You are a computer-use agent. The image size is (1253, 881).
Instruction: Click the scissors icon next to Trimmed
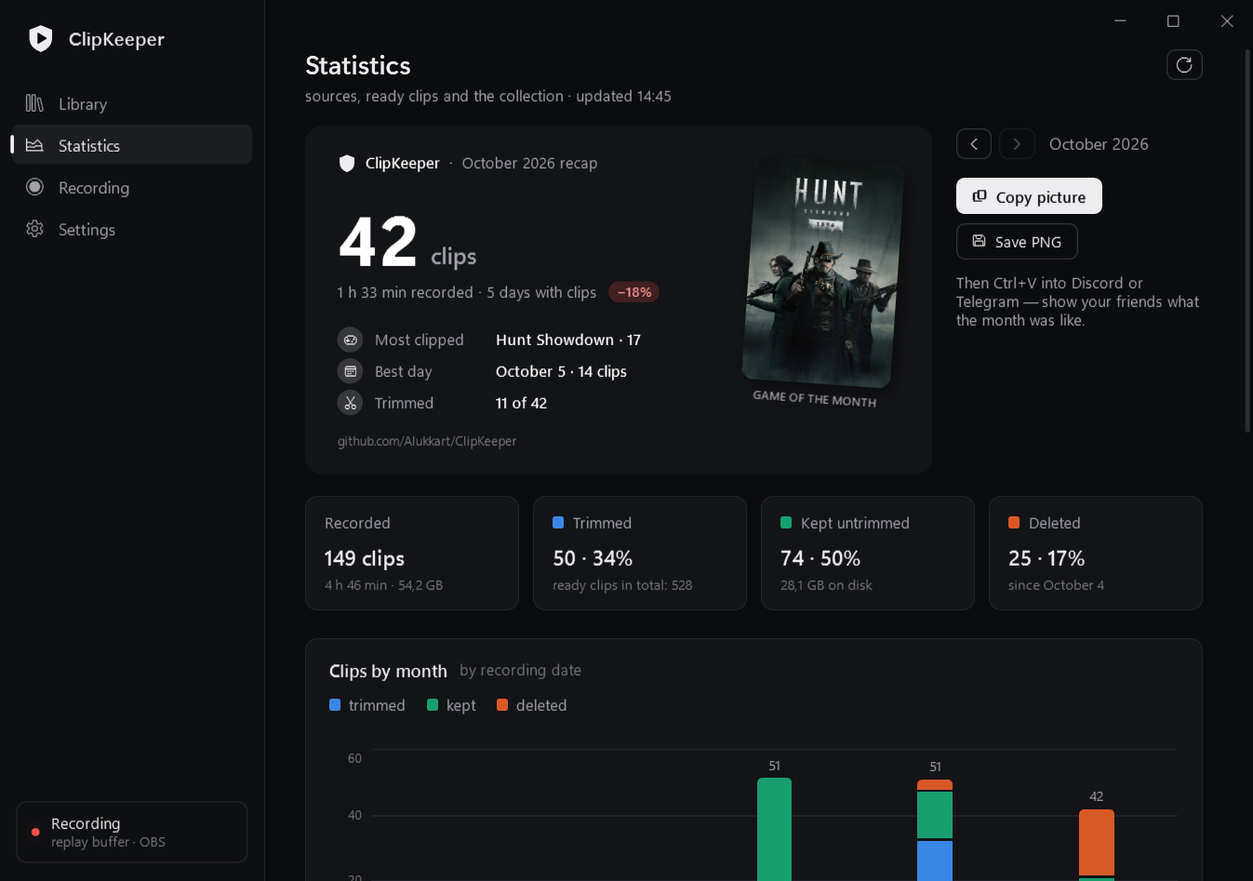tap(350, 403)
